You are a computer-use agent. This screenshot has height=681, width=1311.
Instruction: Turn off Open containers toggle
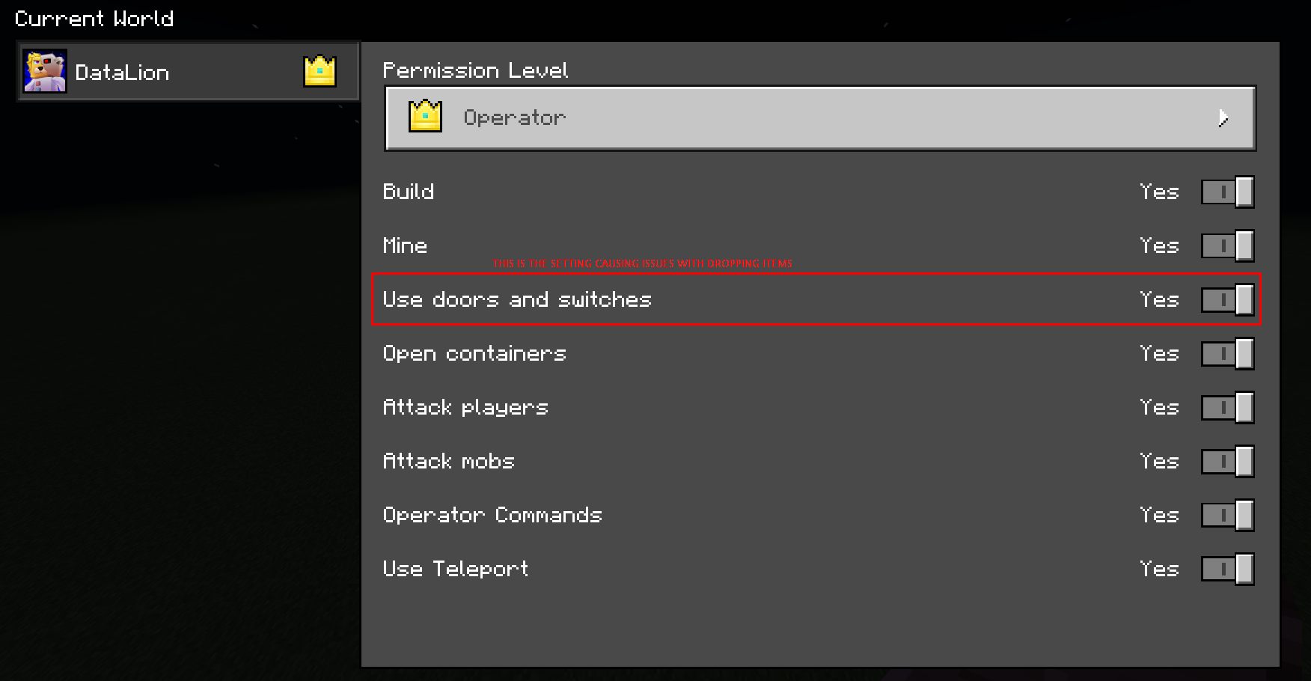pos(1227,354)
